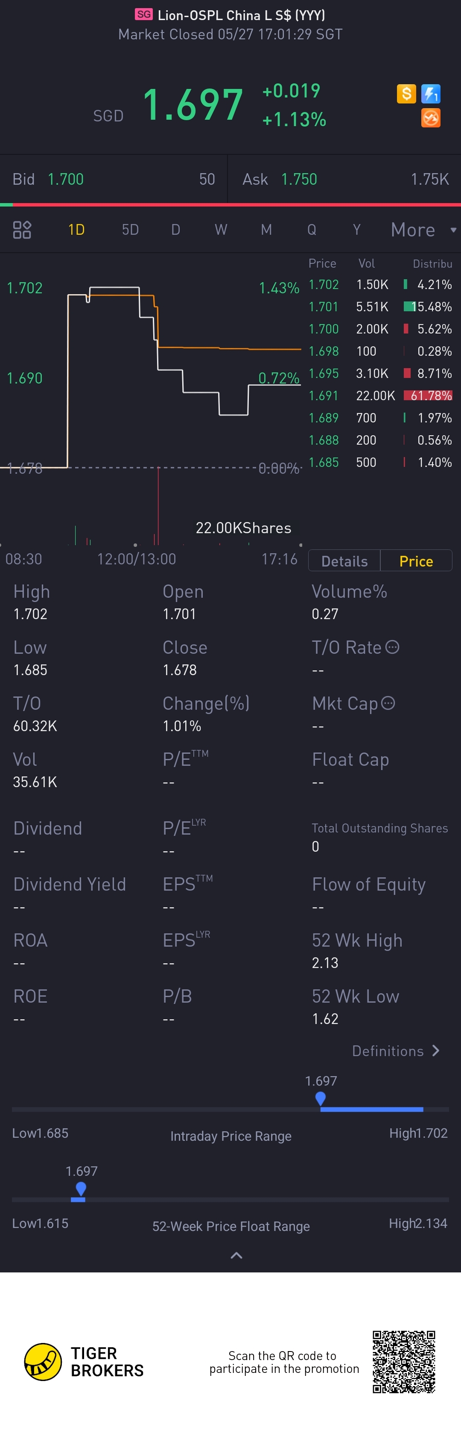The height and width of the screenshot is (1452, 461).
Task: Tap the blue lightning bolt icon
Action: coord(431,94)
